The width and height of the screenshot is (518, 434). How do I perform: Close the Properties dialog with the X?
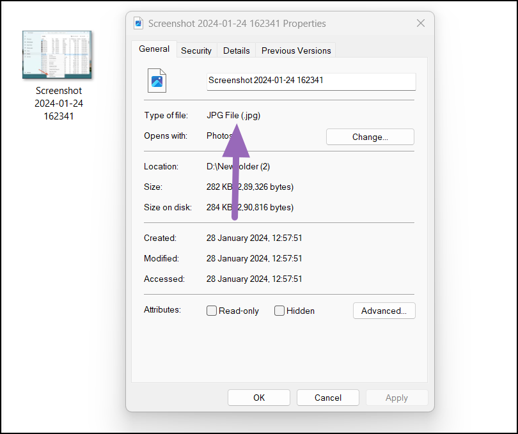click(x=420, y=23)
